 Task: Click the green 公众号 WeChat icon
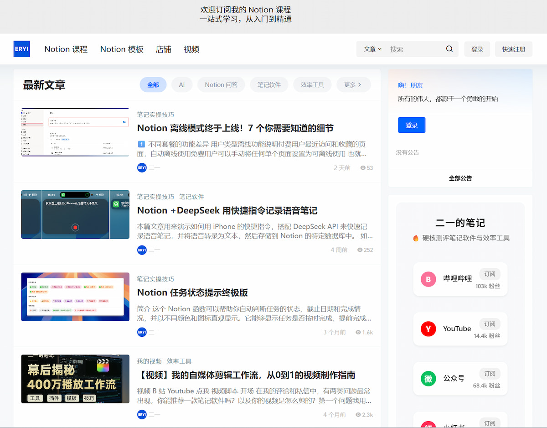(428, 379)
